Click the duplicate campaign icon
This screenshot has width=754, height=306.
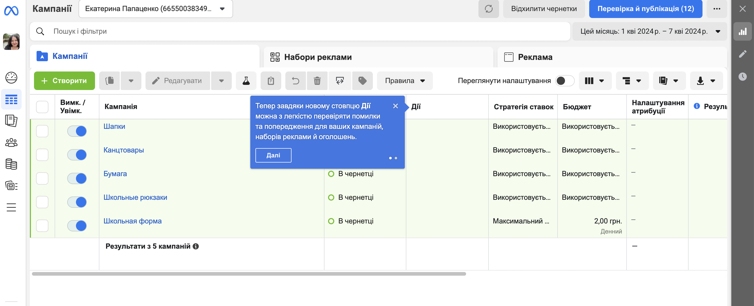point(109,81)
